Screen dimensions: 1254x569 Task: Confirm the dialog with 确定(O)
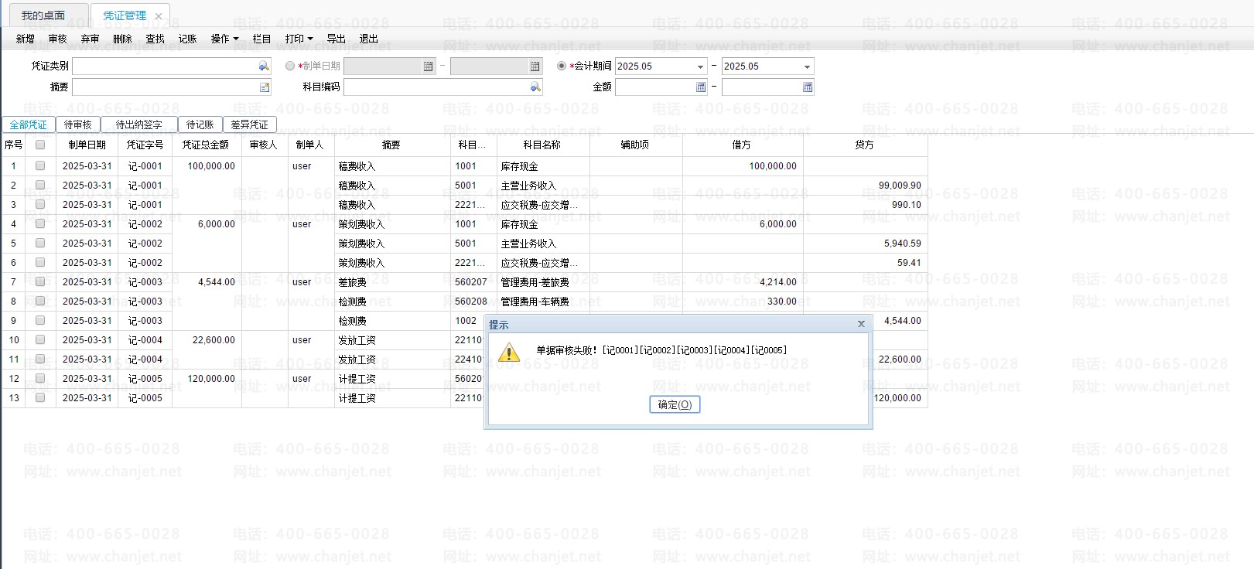675,404
